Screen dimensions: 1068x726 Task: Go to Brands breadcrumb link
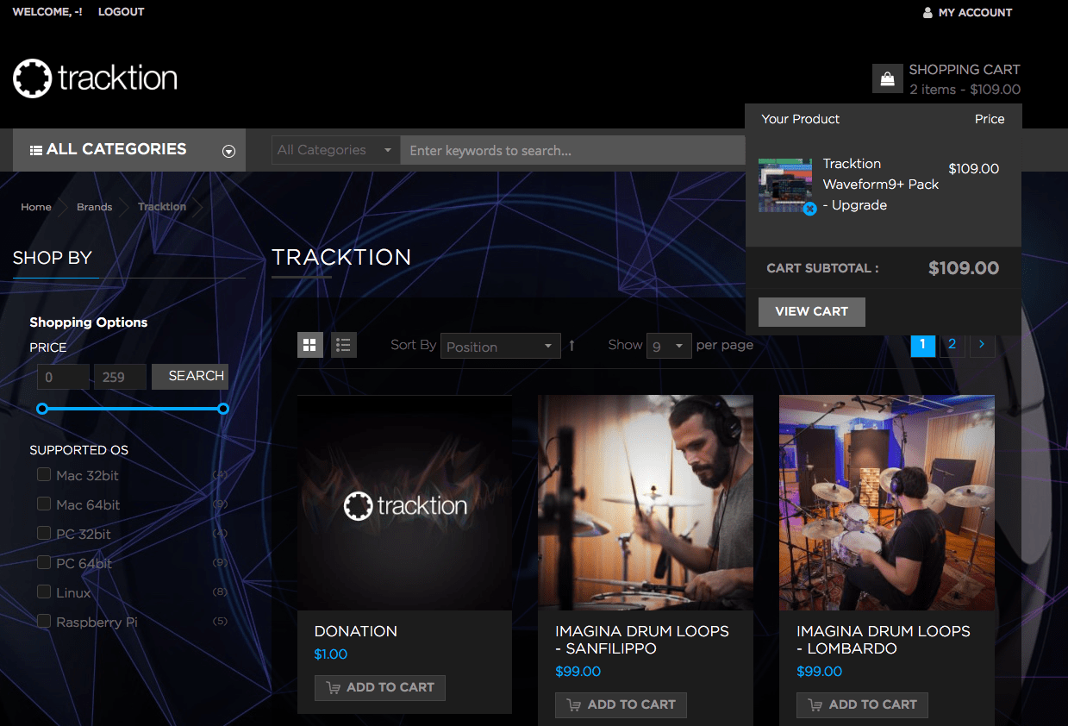[x=94, y=207]
